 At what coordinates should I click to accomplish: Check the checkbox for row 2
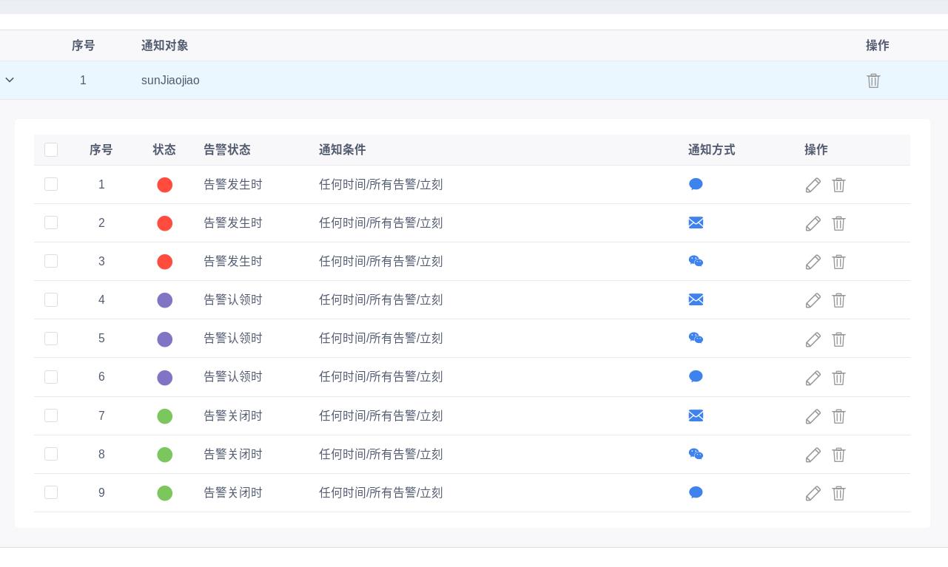tap(51, 223)
